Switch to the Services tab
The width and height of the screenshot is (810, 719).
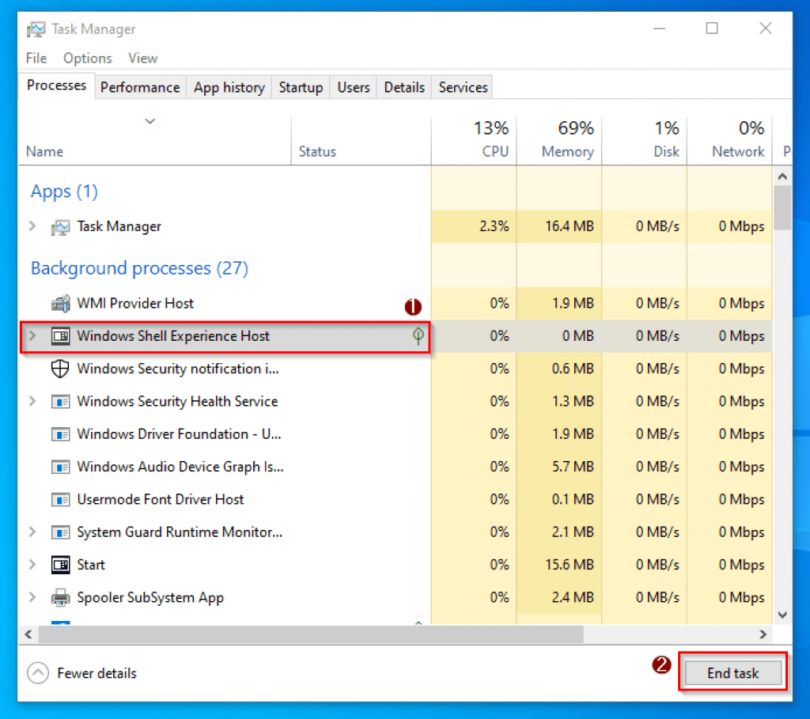pos(463,87)
